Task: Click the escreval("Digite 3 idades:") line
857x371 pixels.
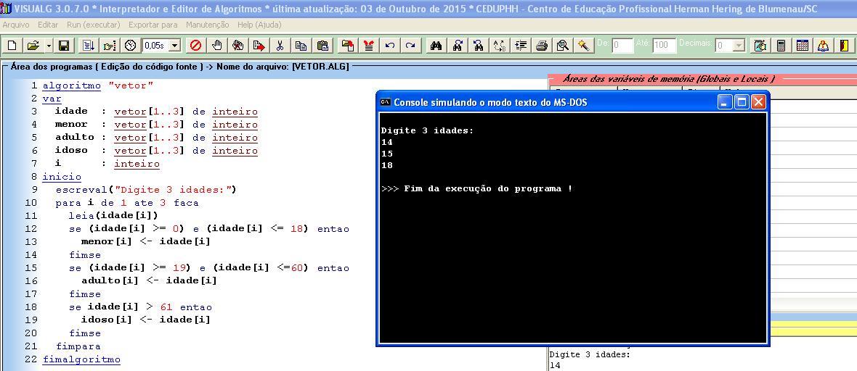Action: point(145,190)
